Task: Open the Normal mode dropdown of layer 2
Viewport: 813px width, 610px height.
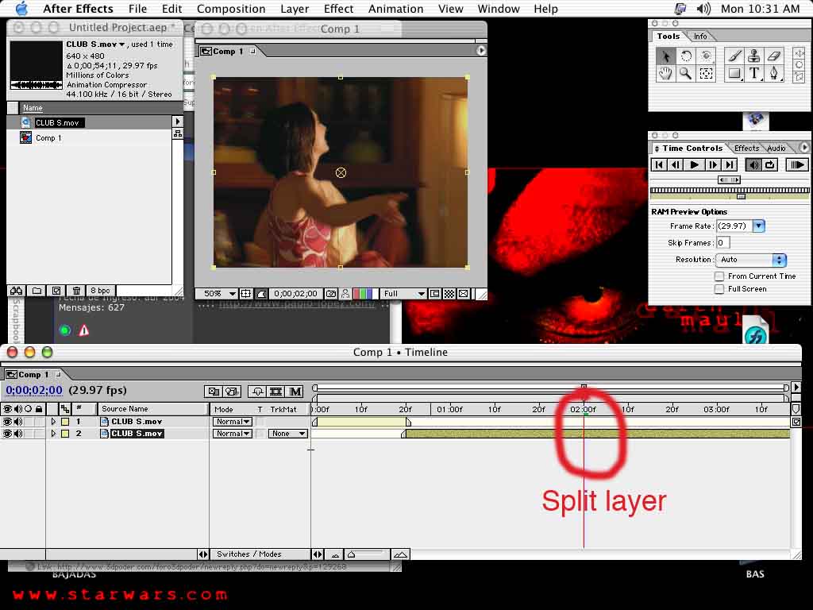Action: click(x=233, y=434)
